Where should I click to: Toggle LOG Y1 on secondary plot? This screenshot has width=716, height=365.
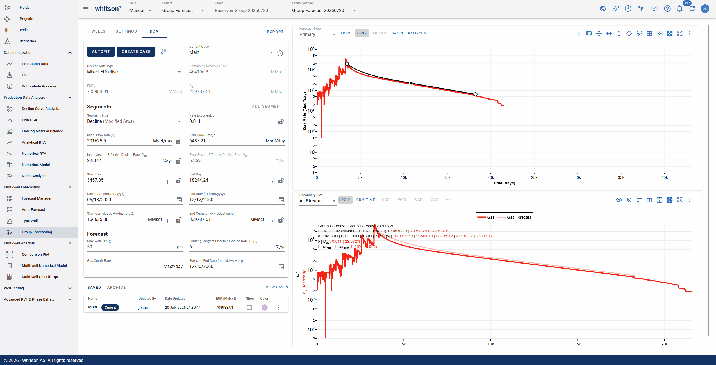point(346,200)
